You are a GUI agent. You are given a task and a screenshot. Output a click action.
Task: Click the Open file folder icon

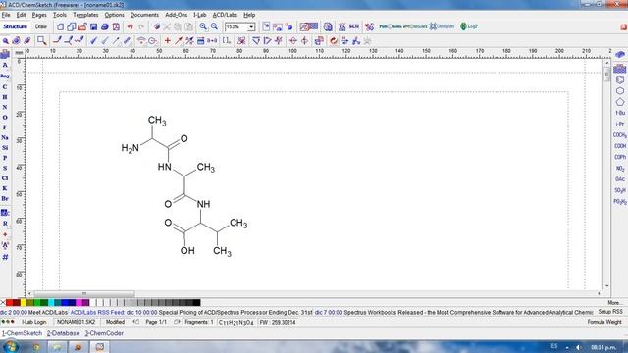click(82, 26)
